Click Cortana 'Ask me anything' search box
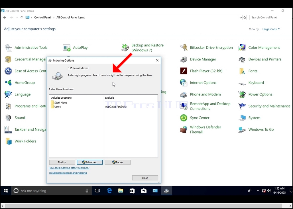This screenshot has width=293, height=209. click(x=52, y=191)
